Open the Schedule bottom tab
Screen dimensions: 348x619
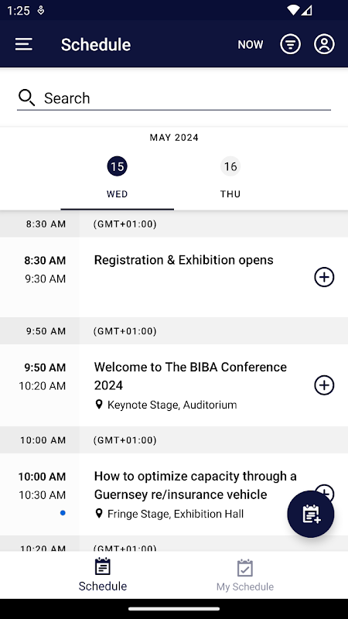pos(103,575)
